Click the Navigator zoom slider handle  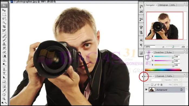click(x=173, y=47)
